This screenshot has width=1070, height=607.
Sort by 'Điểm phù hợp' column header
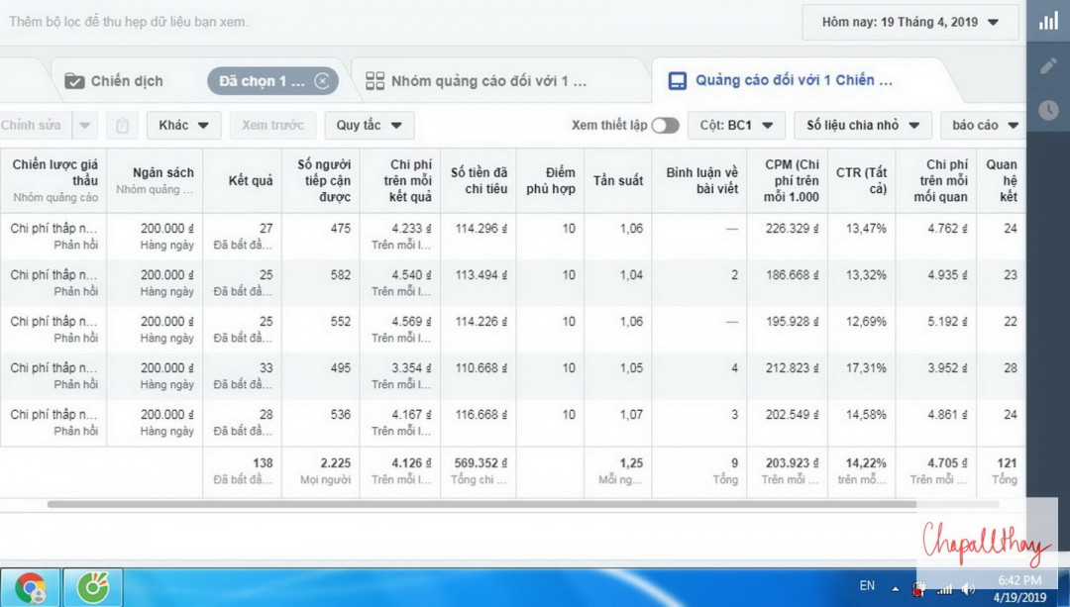coord(551,181)
